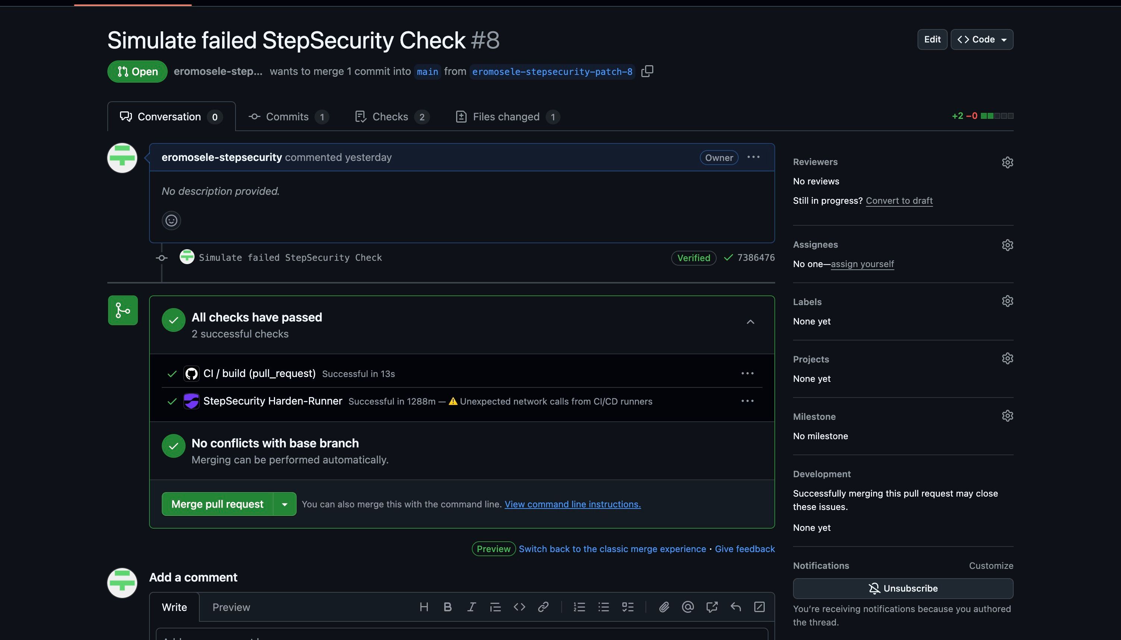The width and height of the screenshot is (1121, 640).
Task: Open commit 7386476 link
Action: (x=756, y=257)
